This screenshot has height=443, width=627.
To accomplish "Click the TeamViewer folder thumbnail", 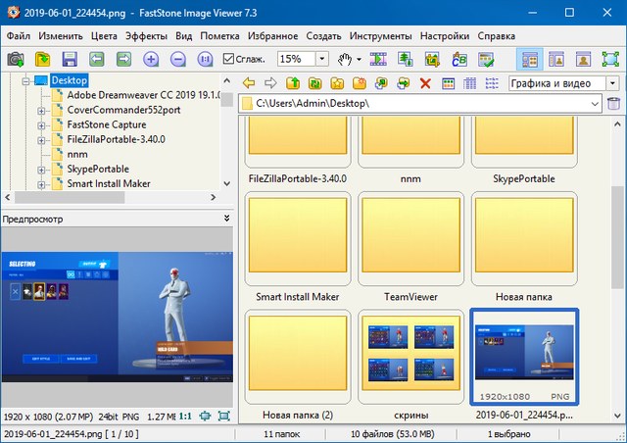I will click(x=410, y=236).
